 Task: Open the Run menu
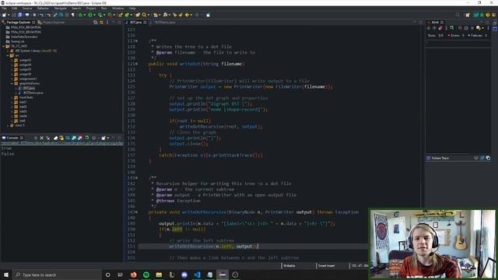click(x=103, y=9)
